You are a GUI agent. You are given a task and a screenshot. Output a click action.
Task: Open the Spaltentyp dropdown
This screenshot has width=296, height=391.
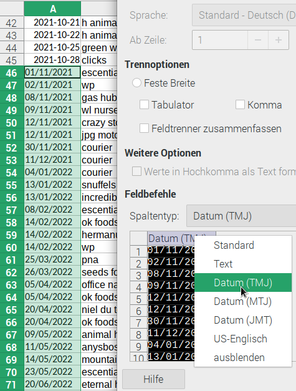[241, 216]
